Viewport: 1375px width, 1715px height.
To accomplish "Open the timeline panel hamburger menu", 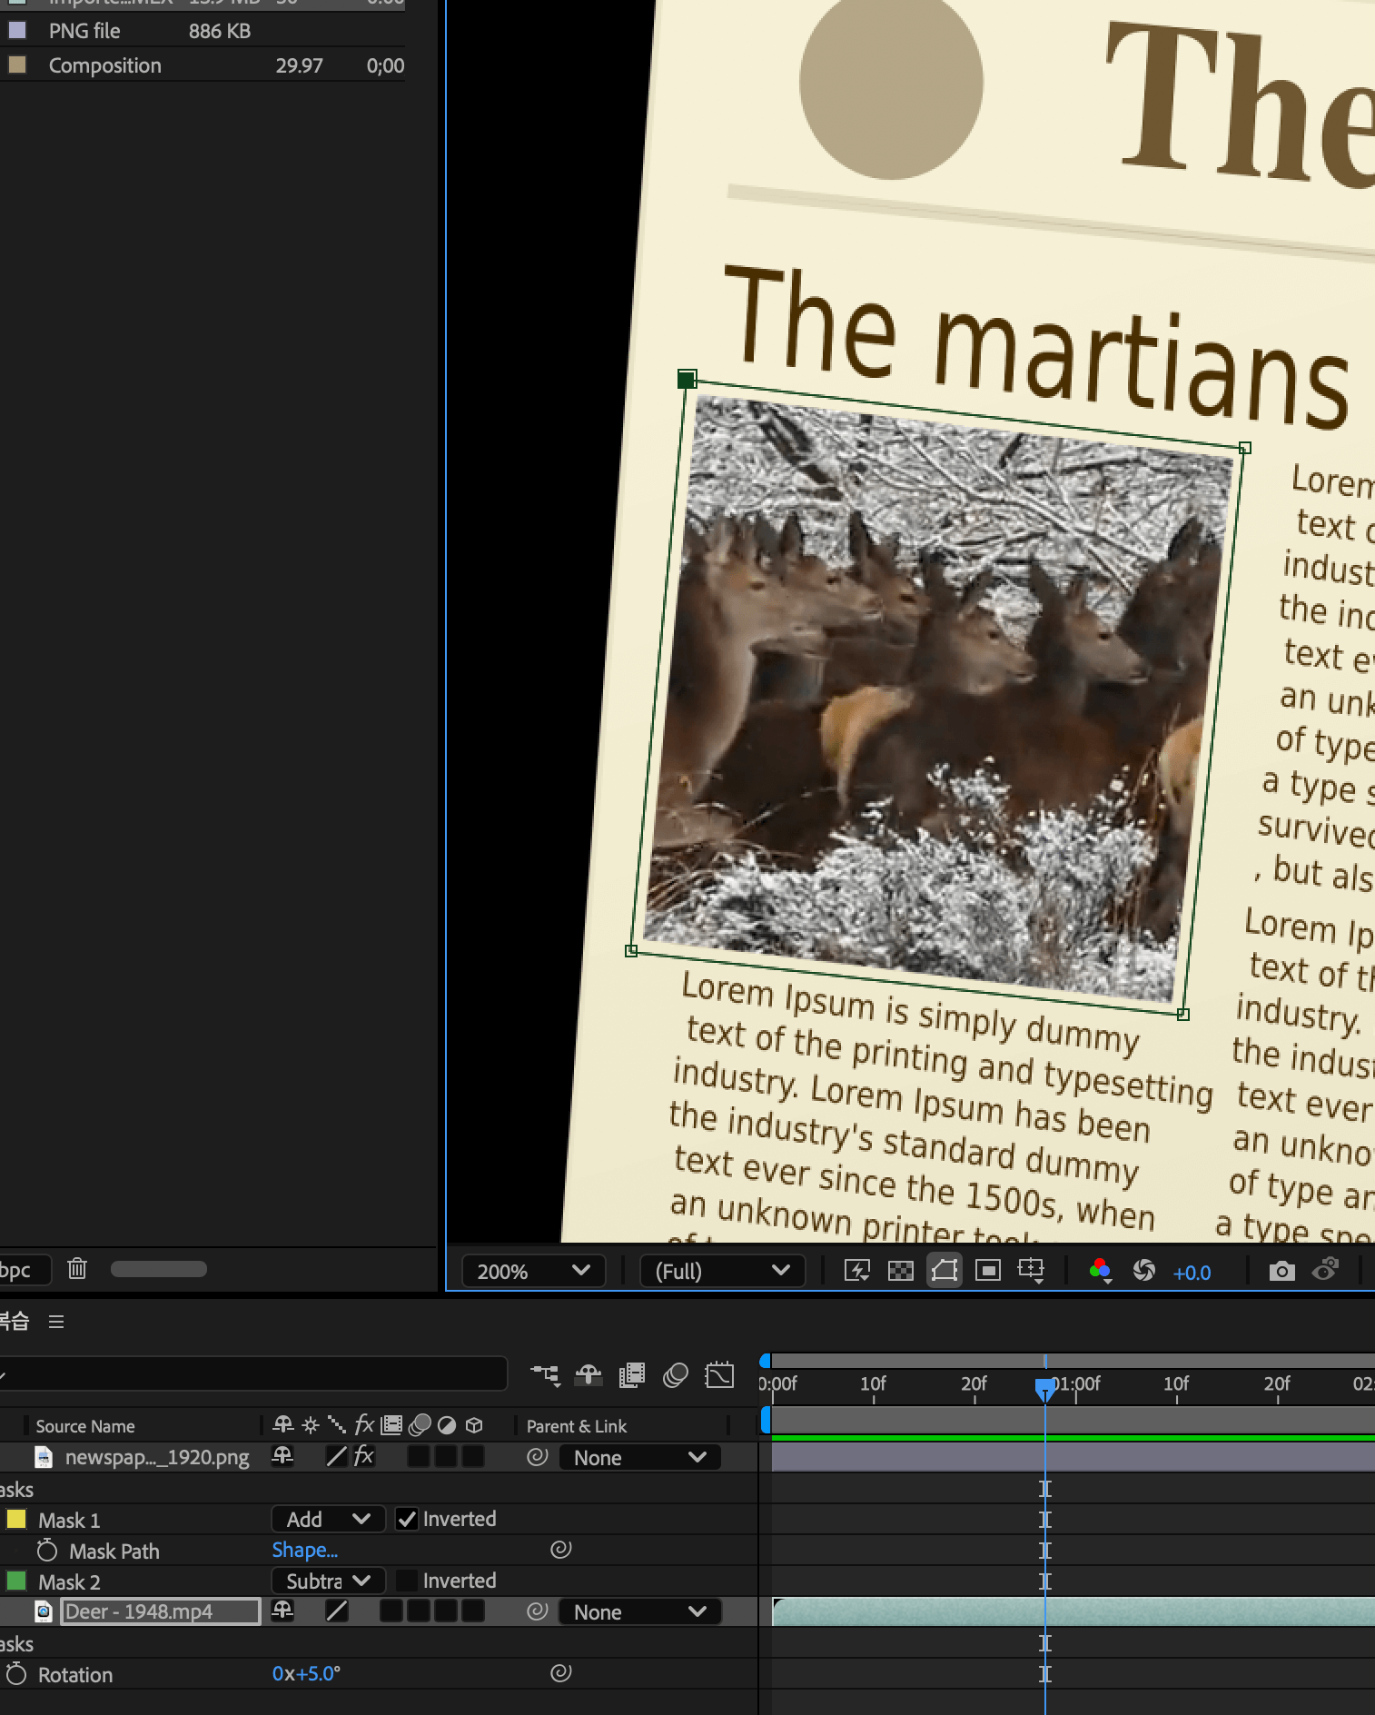I will click(56, 1322).
